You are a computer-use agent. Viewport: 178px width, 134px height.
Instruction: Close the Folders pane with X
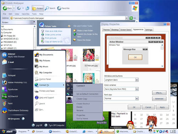coord(34,22)
